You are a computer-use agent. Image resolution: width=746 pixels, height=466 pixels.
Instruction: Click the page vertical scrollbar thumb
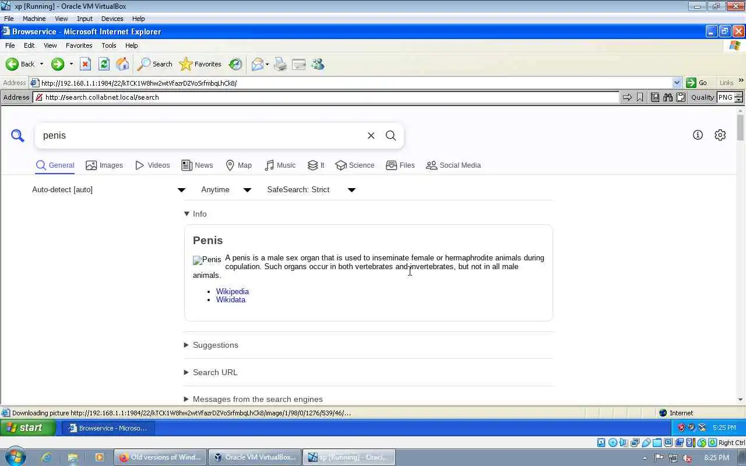740,128
